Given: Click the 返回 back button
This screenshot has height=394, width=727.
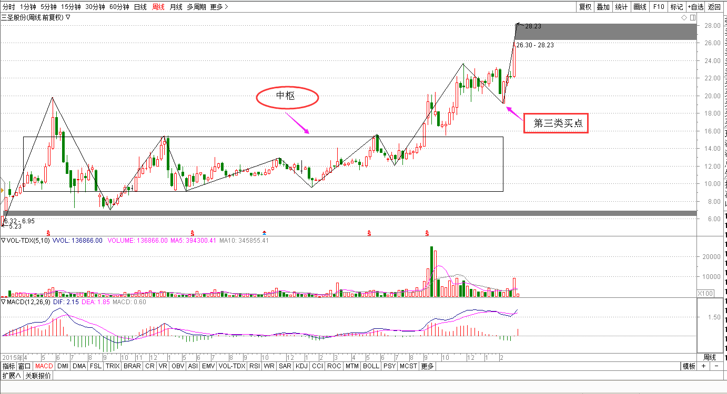Looking at the screenshot, I should pos(714,7).
